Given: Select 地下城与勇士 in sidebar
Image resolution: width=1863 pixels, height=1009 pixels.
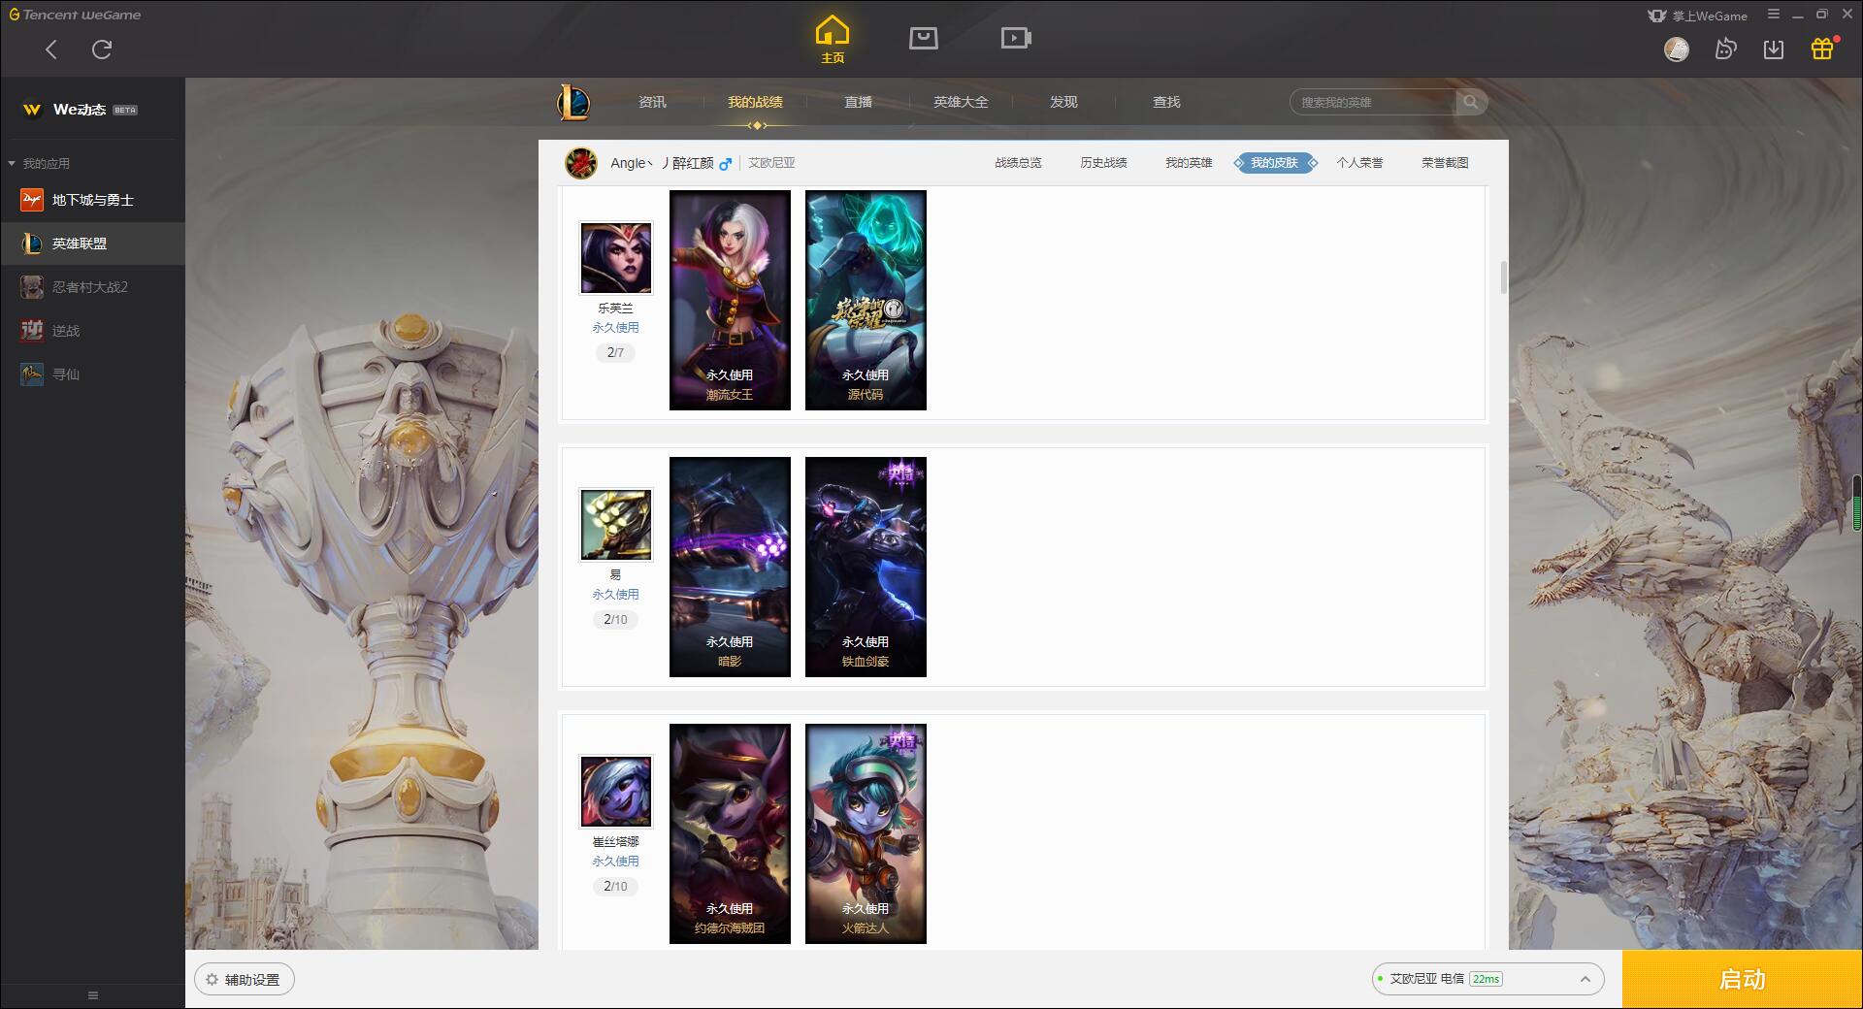Looking at the screenshot, I should [x=92, y=200].
